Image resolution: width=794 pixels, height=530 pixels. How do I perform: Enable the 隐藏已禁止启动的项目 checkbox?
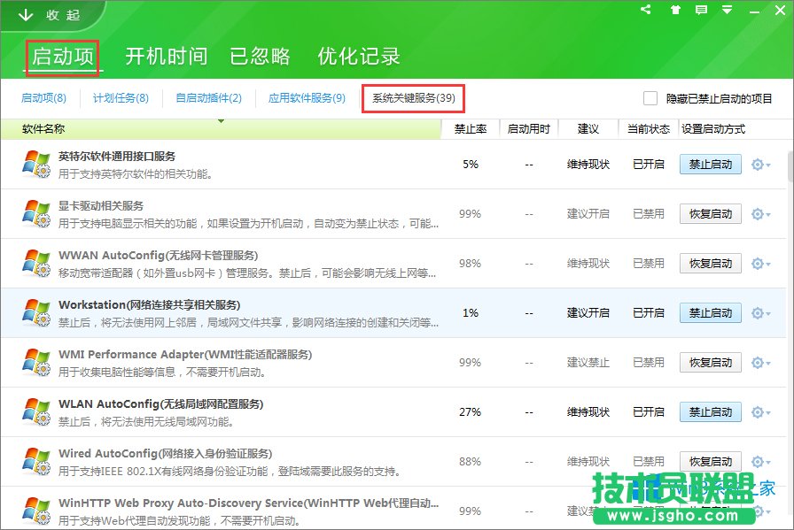(650, 98)
